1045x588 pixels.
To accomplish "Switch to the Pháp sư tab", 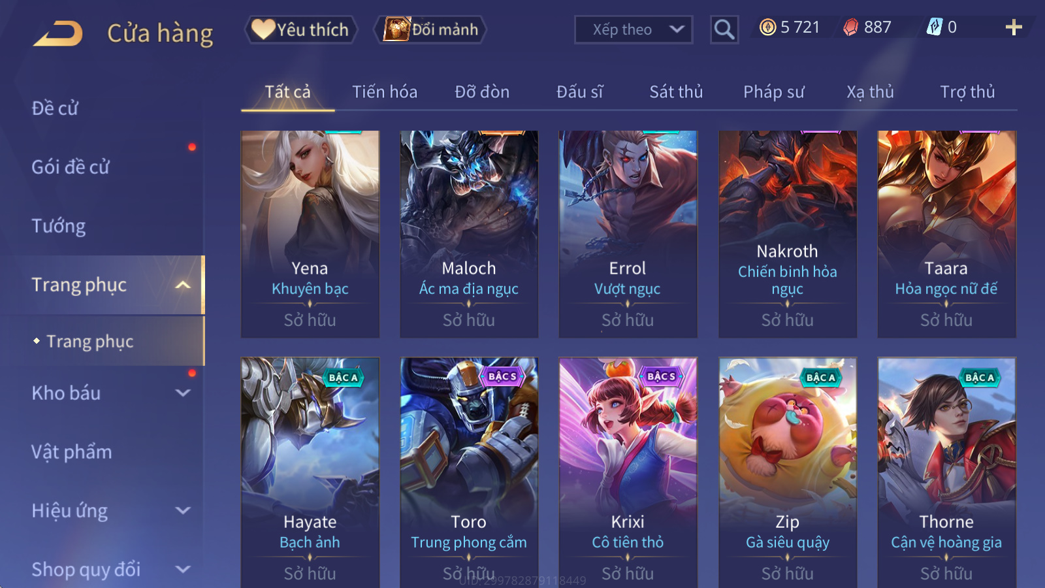I will (x=774, y=92).
